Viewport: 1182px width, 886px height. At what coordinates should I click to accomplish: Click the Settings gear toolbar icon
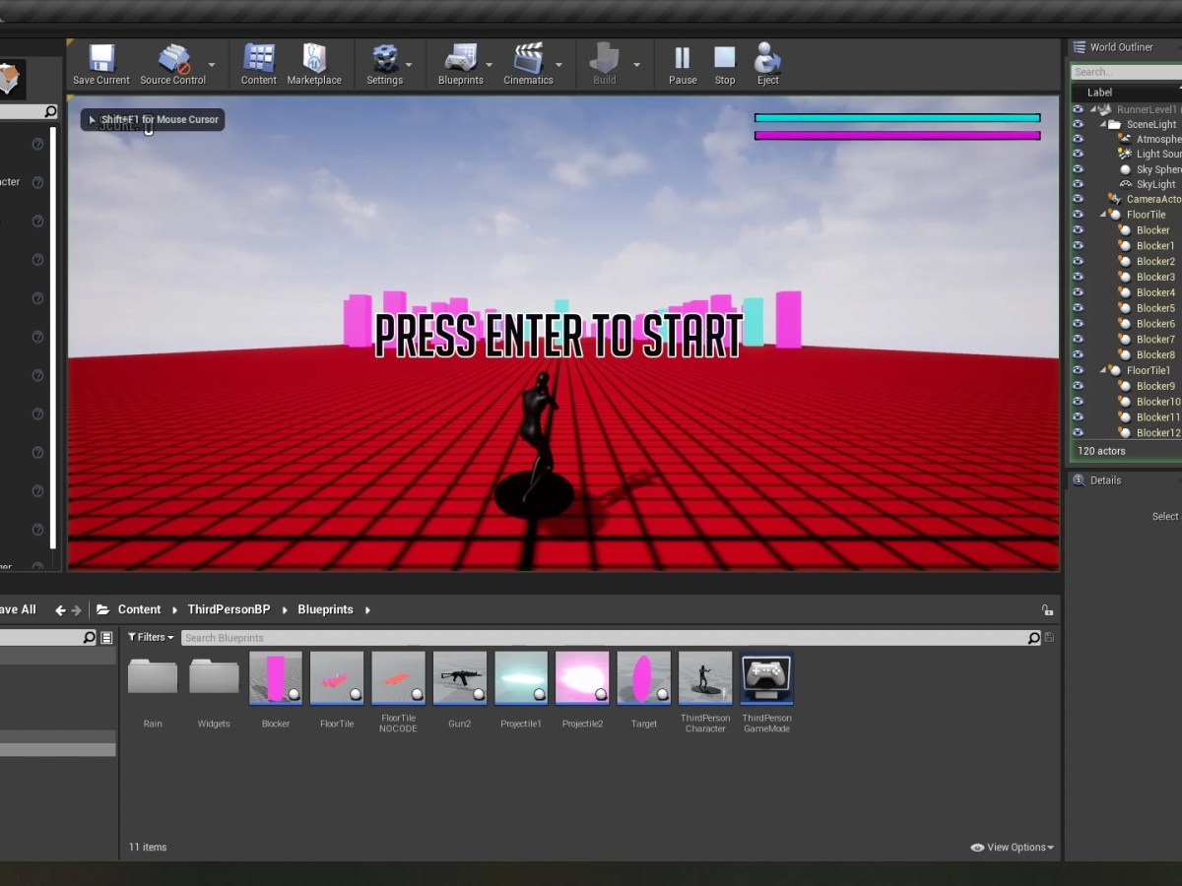click(x=384, y=59)
